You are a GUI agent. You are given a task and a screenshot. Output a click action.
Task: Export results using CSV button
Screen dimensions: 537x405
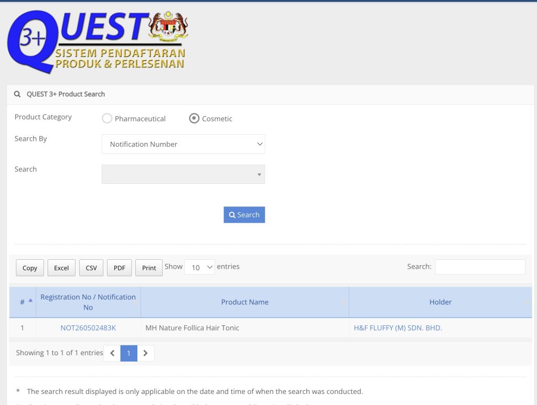point(91,268)
